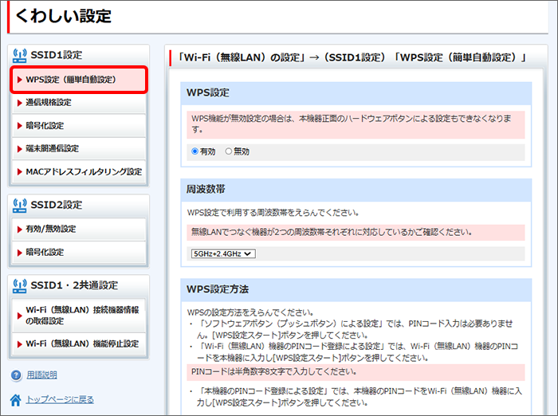Screen dimensions: 558x416
Task: Click the WPS設定で利用する周波数帯をえらんでください text
Action: coord(273,213)
